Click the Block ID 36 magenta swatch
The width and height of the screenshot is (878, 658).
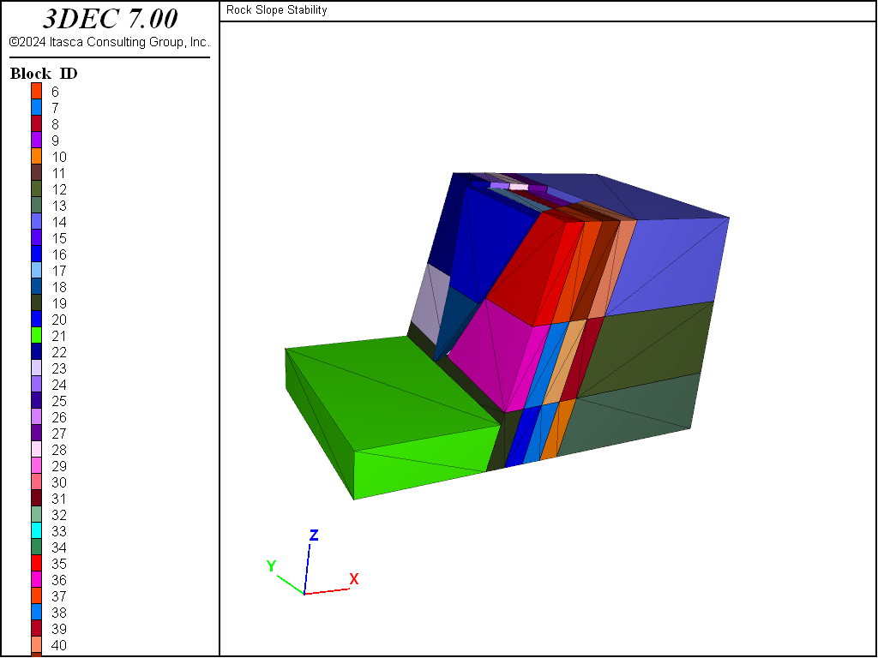coord(36,580)
